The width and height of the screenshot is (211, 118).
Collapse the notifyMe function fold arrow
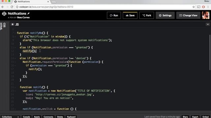(15, 33)
